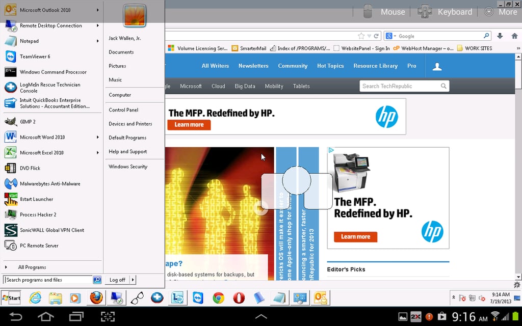
Task: Reload the page in Firefox
Action: tap(376, 36)
